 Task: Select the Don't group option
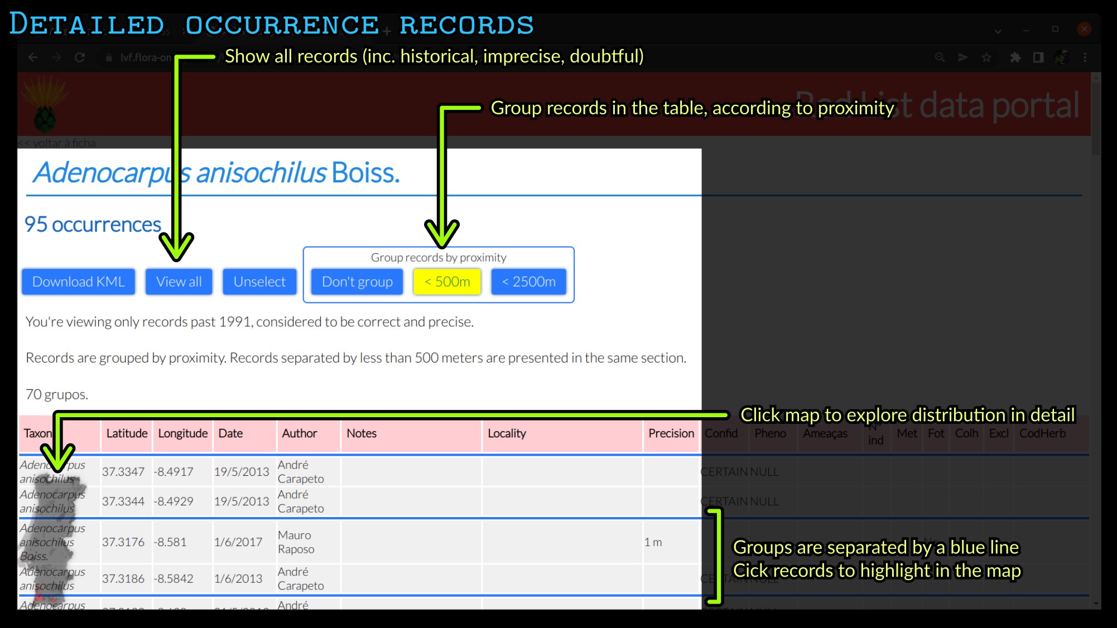[357, 282]
